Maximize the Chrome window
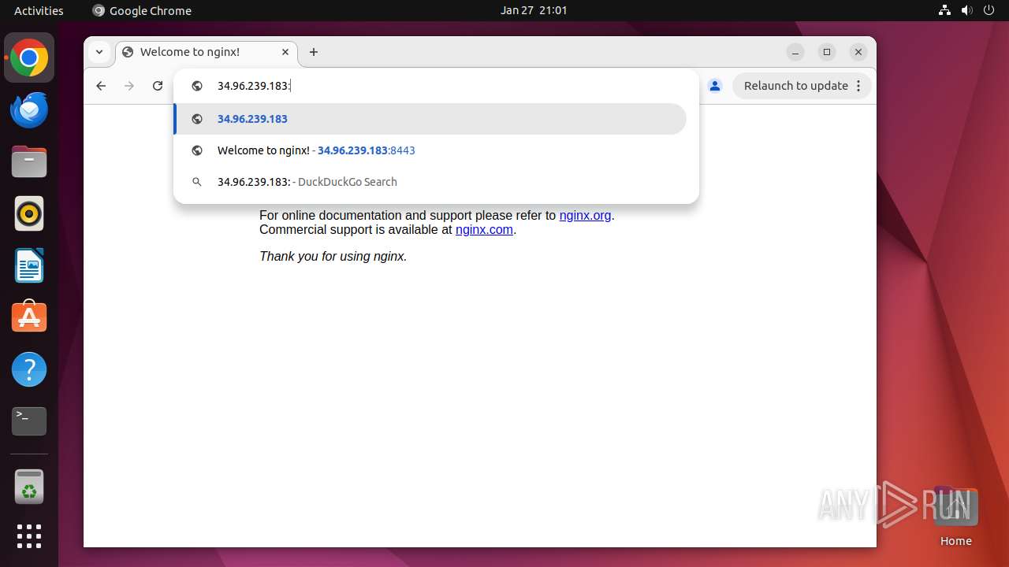The image size is (1009, 567). (x=827, y=52)
